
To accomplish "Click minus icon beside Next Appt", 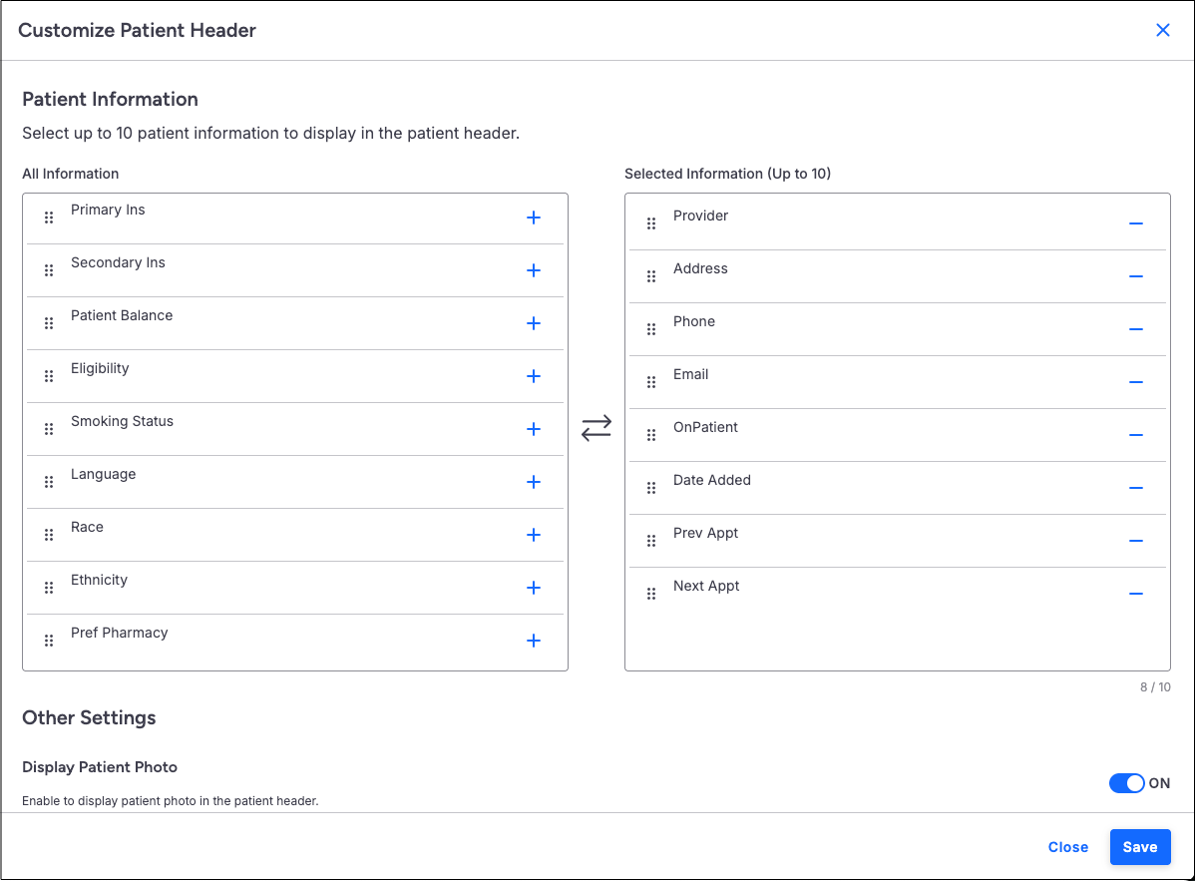I will [1135, 594].
